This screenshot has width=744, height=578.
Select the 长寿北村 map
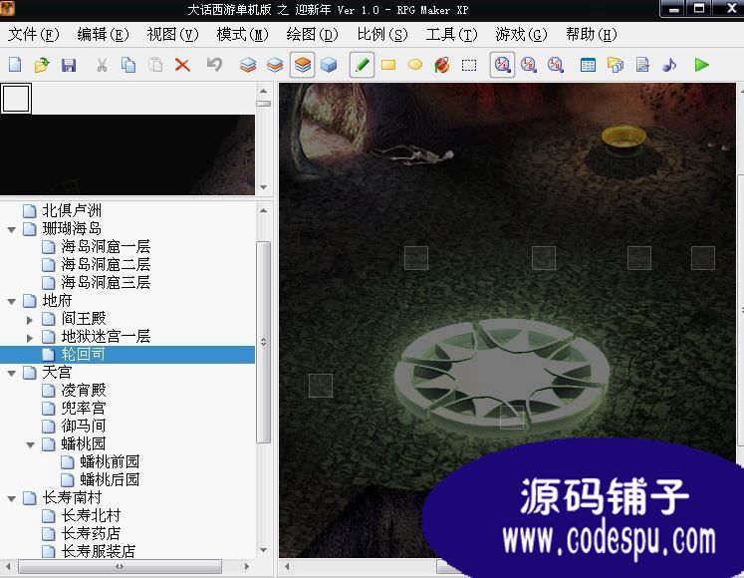coord(91,515)
